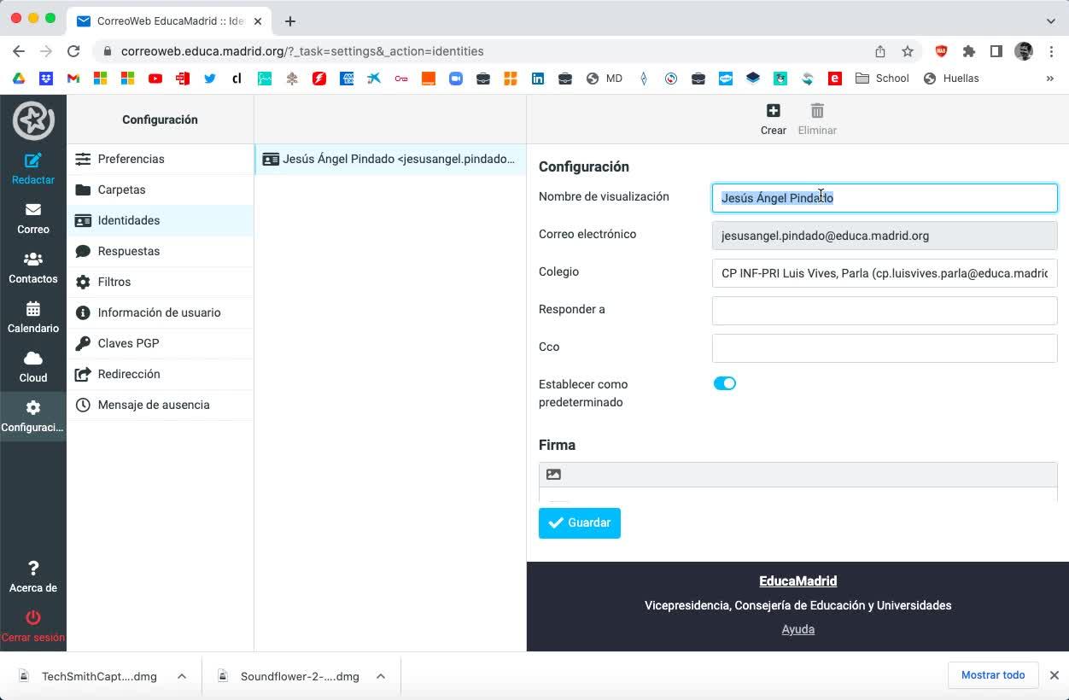Image resolution: width=1069 pixels, height=700 pixels.
Task: Expand TechSmithCapt dmg download options
Action: pos(182,676)
